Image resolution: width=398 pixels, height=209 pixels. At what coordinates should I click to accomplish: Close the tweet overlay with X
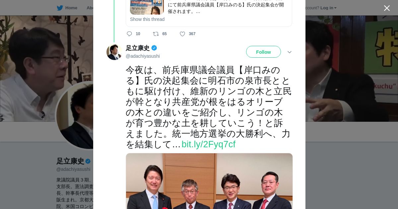(387, 8)
